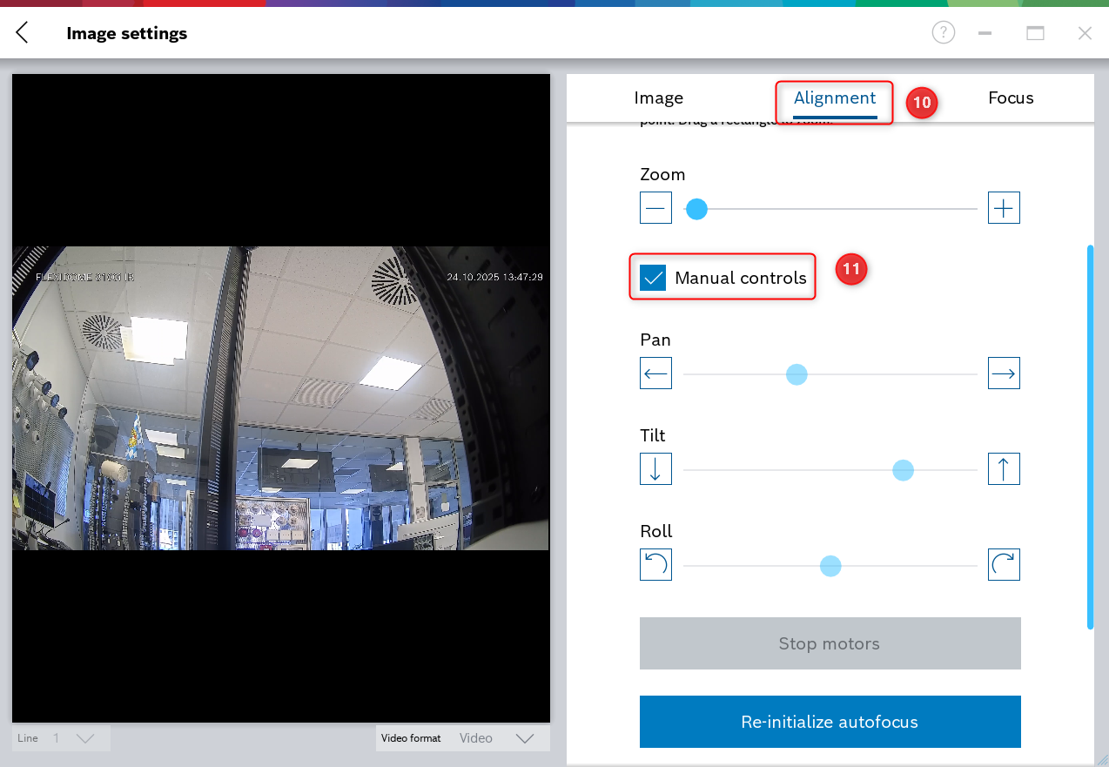The image size is (1109, 767).
Task: Pan camera left with arrow icon
Action: (x=655, y=373)
